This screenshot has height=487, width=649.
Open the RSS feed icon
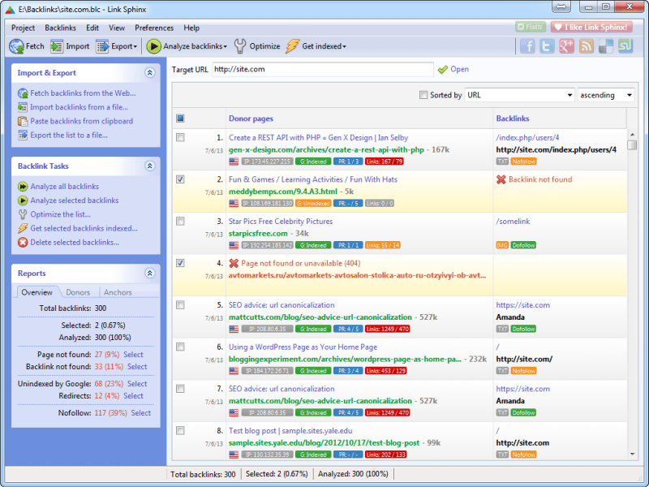[586, 46]
